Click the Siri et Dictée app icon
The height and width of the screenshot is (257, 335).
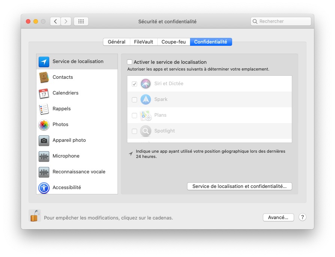tap(146, 84)
